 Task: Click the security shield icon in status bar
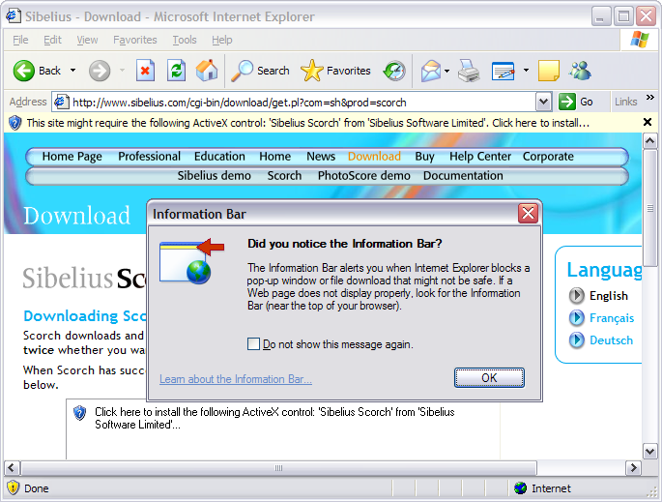point(14,488)
